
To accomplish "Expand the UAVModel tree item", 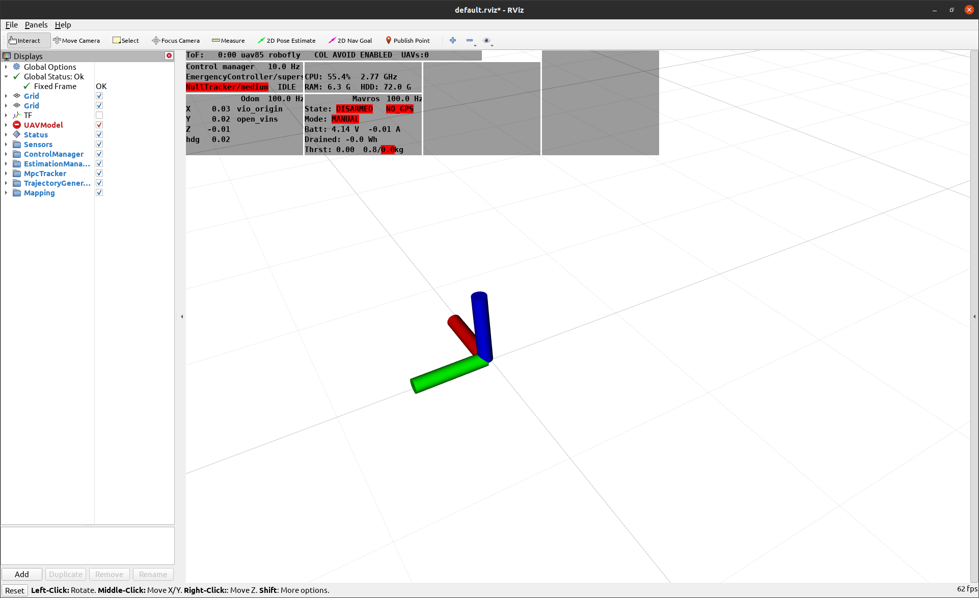I will click(6, 125).
